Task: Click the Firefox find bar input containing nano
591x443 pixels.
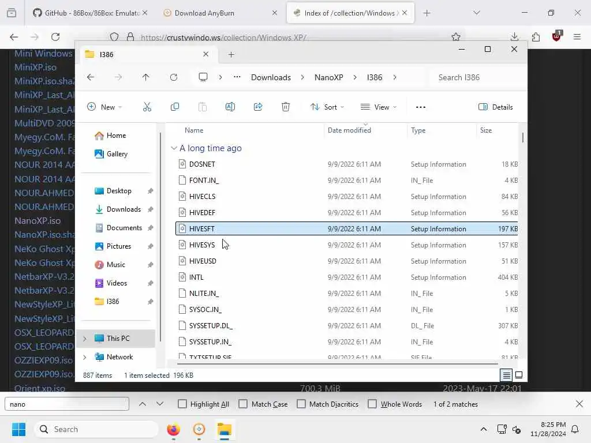Action: point(67,404)
